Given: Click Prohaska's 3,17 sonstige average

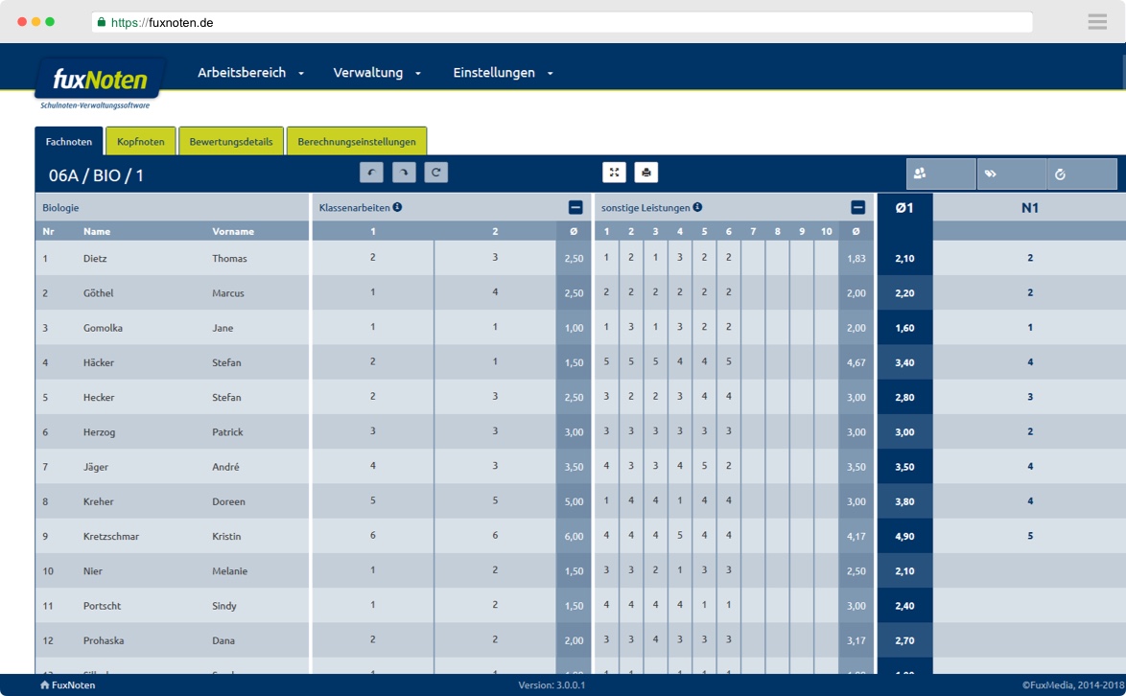Looking at the screenshot, I should coord(856,640).
